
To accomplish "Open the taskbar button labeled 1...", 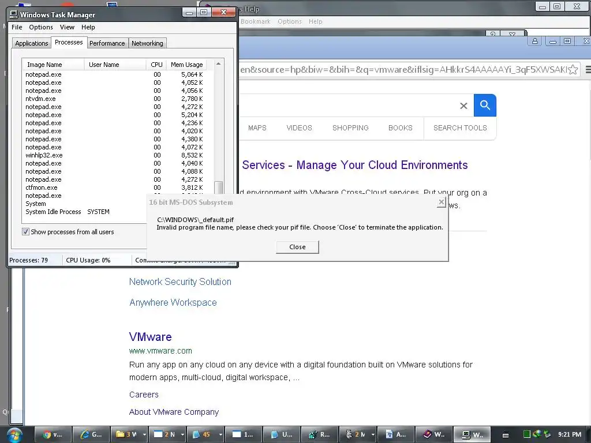I will pos(243,434).
